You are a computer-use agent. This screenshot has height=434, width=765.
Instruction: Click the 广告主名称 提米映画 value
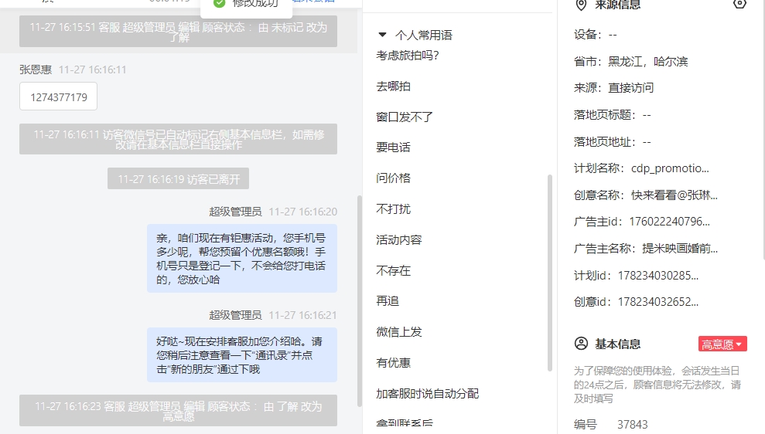click(x=680, y=249)
